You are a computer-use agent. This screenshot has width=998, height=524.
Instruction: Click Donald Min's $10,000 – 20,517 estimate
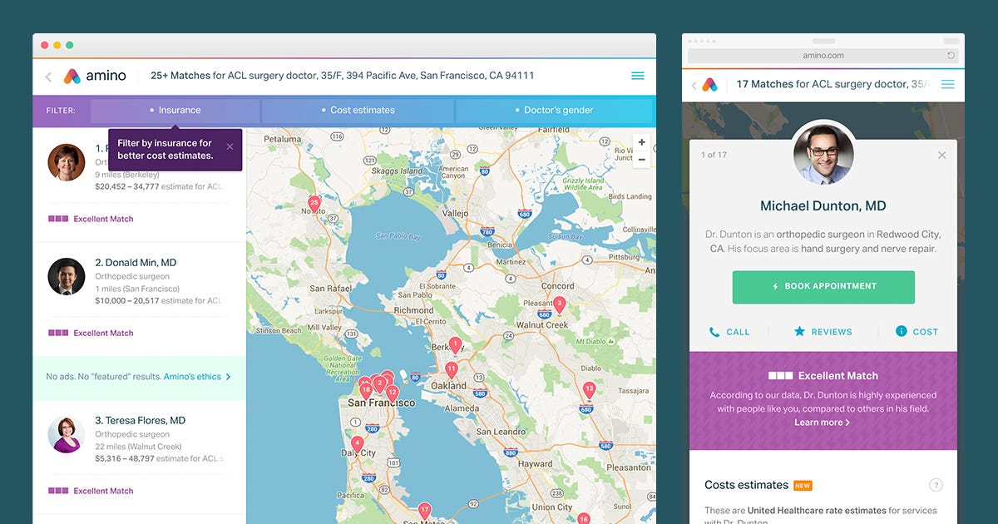(x=160, y=300)
